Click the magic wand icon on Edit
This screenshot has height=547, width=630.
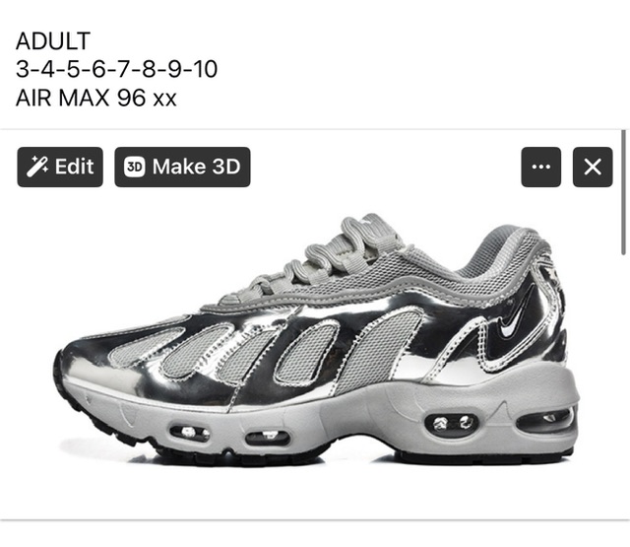pos(36,167)
